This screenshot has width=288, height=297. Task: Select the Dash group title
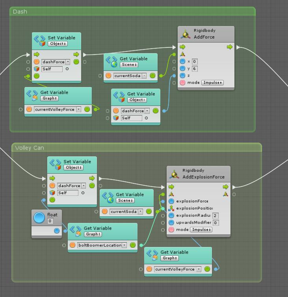(20, 11)
